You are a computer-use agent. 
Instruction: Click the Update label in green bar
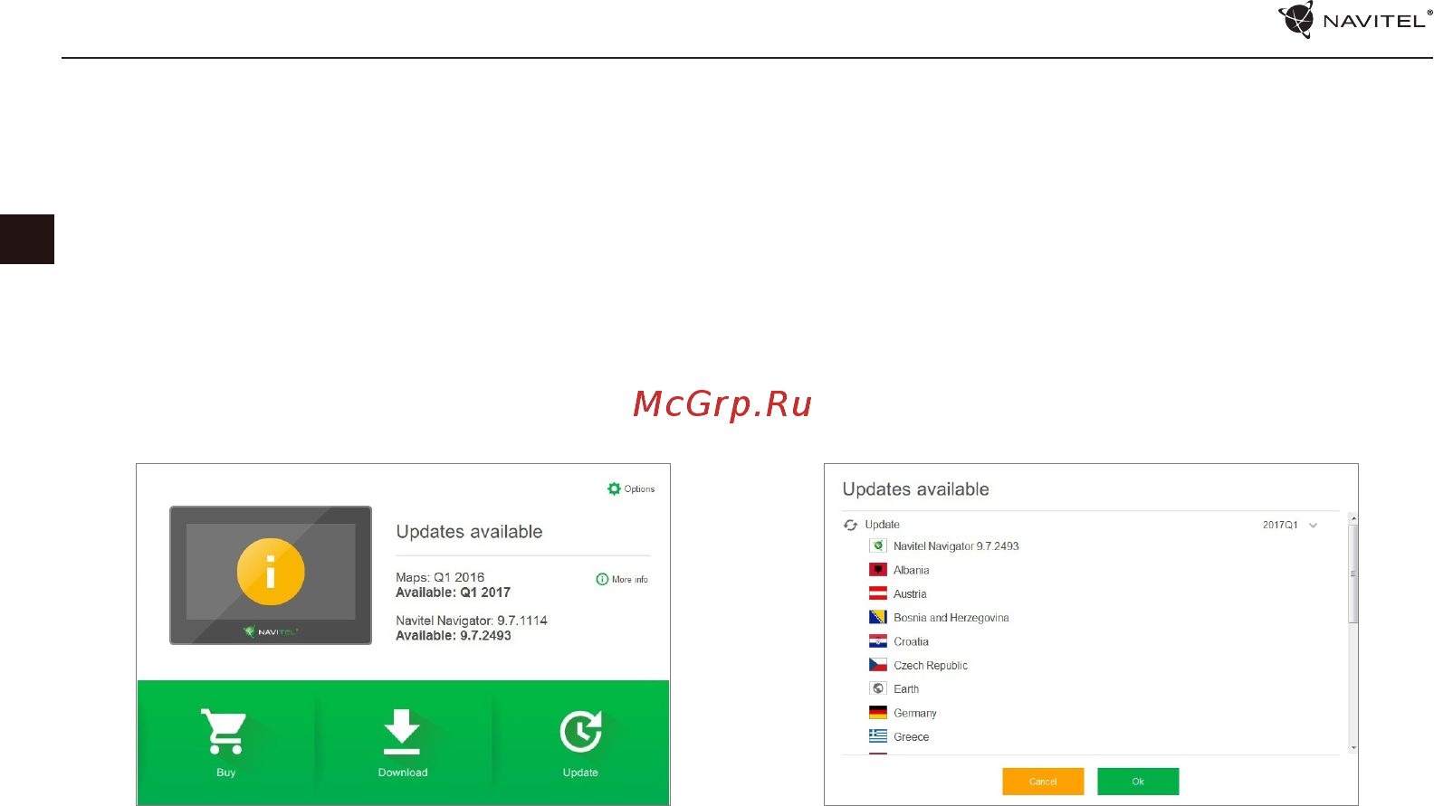click(580, 773)
